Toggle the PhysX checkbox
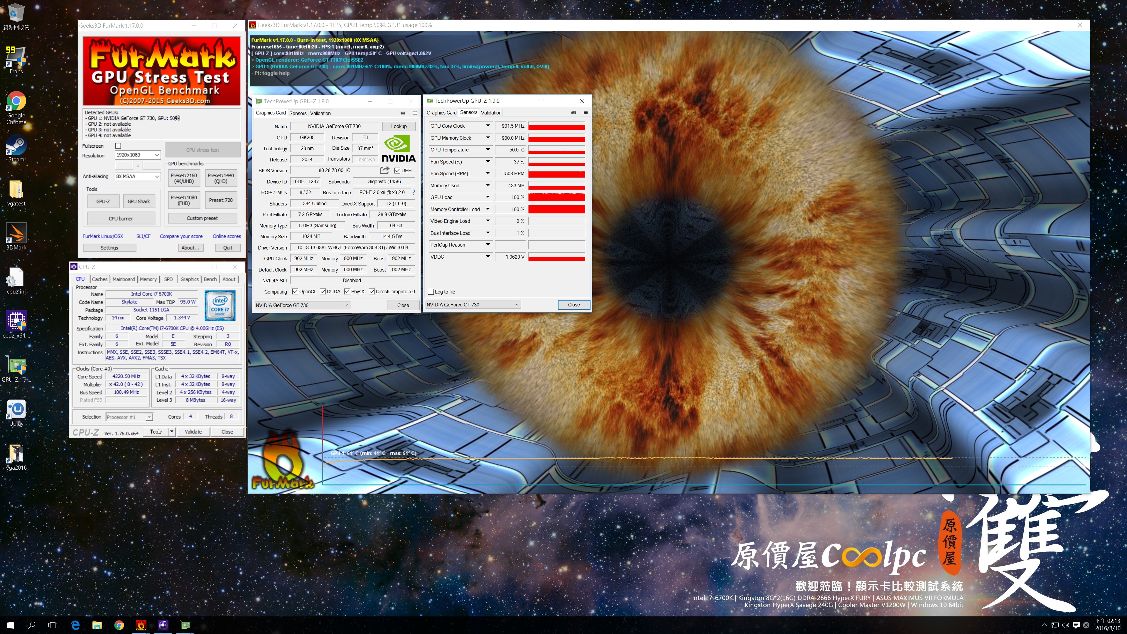The height and width of the screenshot is (634, 1127). point(347,291)
